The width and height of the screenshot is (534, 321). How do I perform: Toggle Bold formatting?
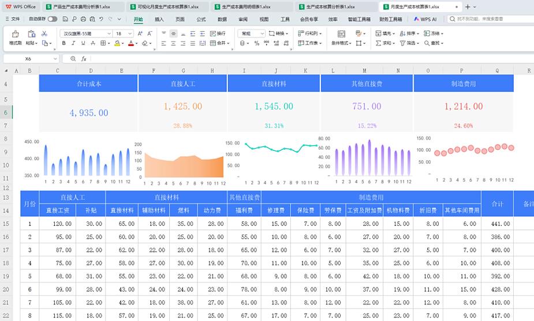tap(64, 43)
